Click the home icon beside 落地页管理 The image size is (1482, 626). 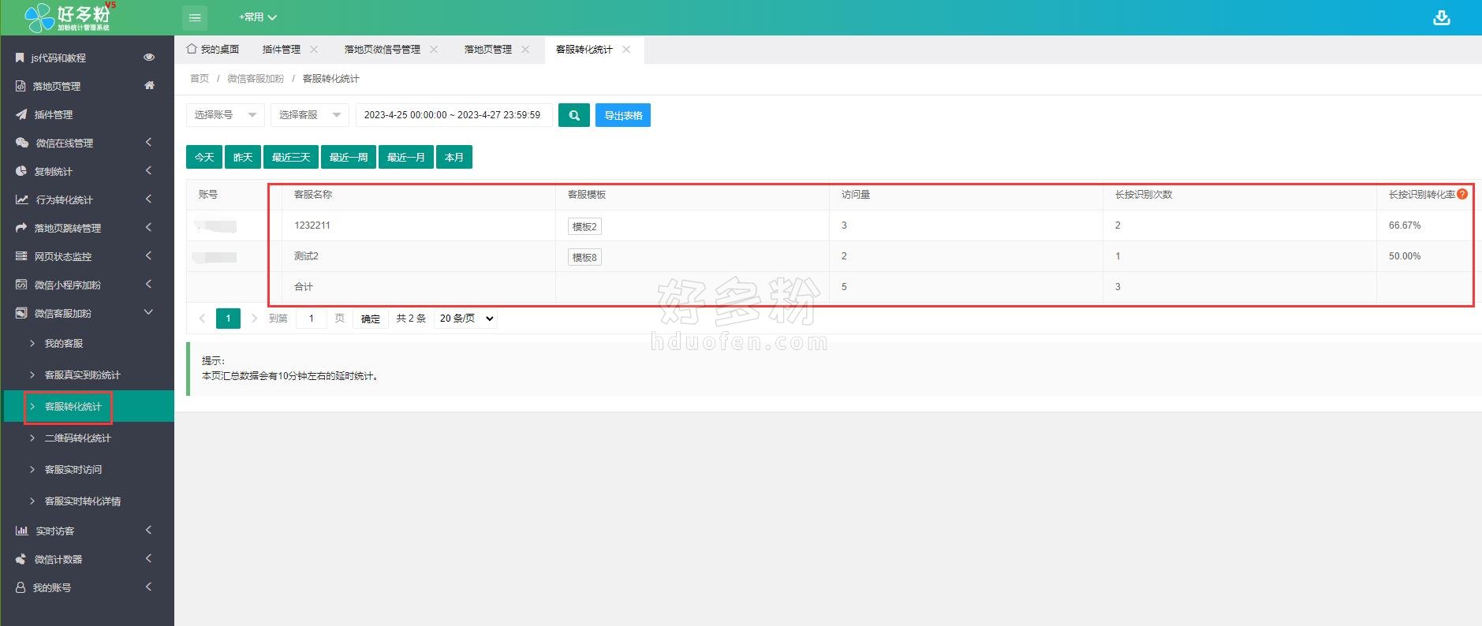click(149, 85)
